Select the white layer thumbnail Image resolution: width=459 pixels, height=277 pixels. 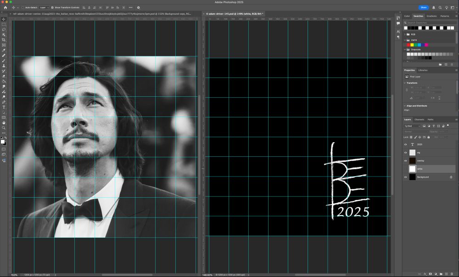(x=412, y=169)
